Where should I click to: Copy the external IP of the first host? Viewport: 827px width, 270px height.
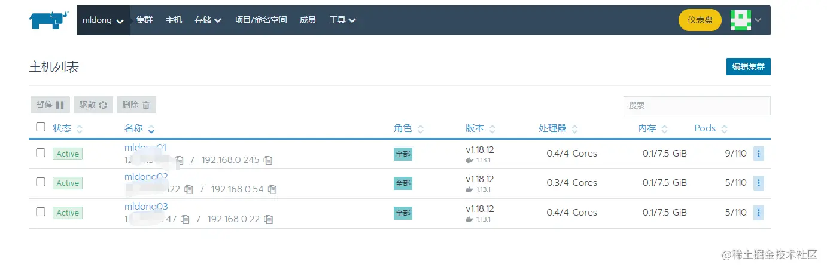point(180,160)
